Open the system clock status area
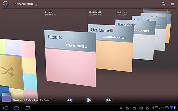This screenshot has height=111, width=178. point(160,108)
